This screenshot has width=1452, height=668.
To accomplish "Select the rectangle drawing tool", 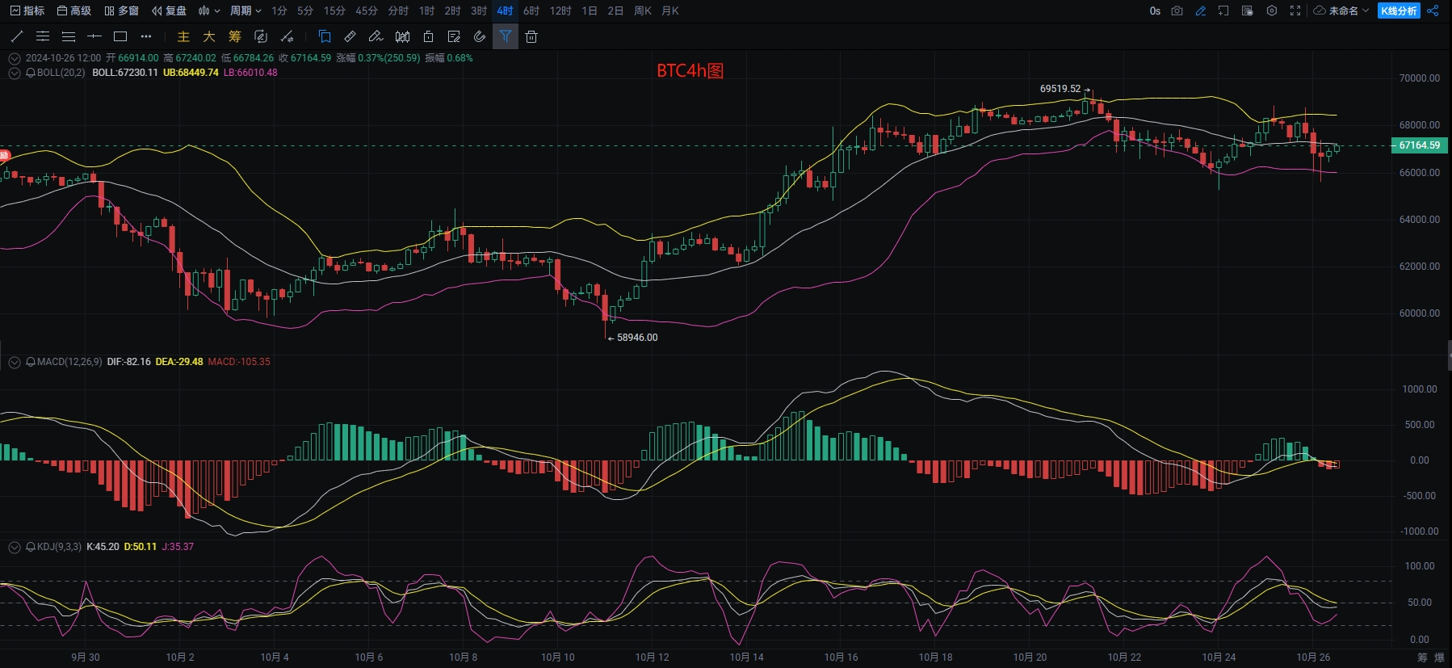I will [120, 36].
